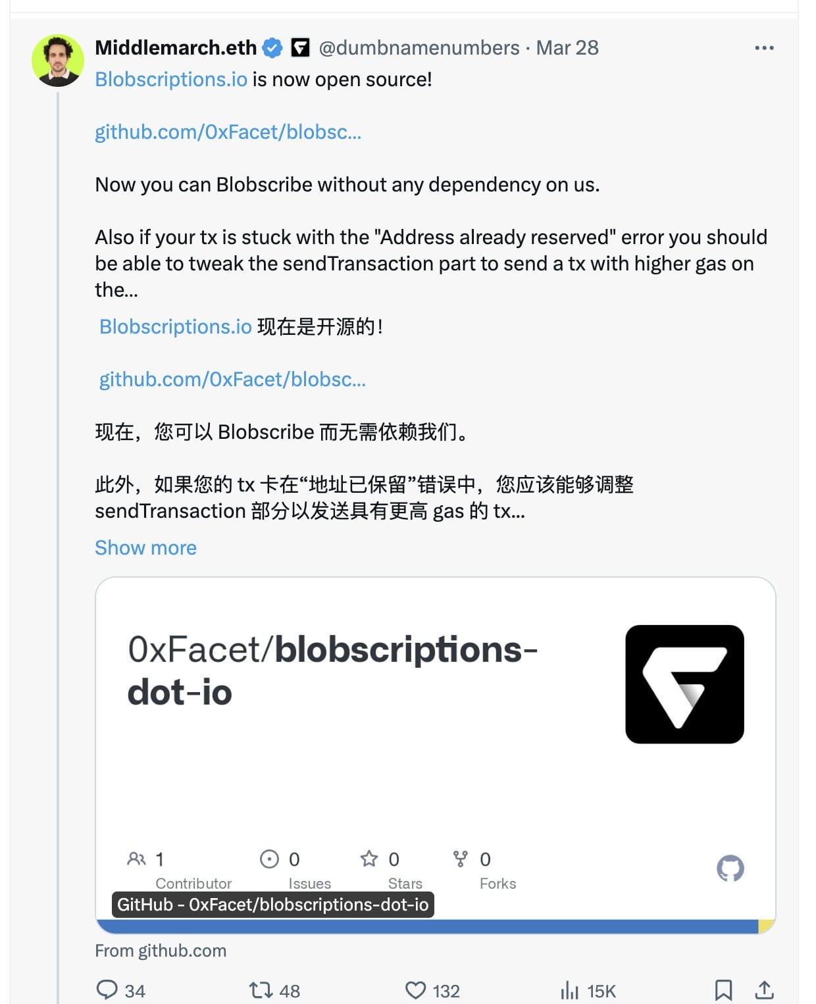This screenshot has height=1004, width=816.
Task: Click the reply comment icon
Action: click(x=107, y=990)
